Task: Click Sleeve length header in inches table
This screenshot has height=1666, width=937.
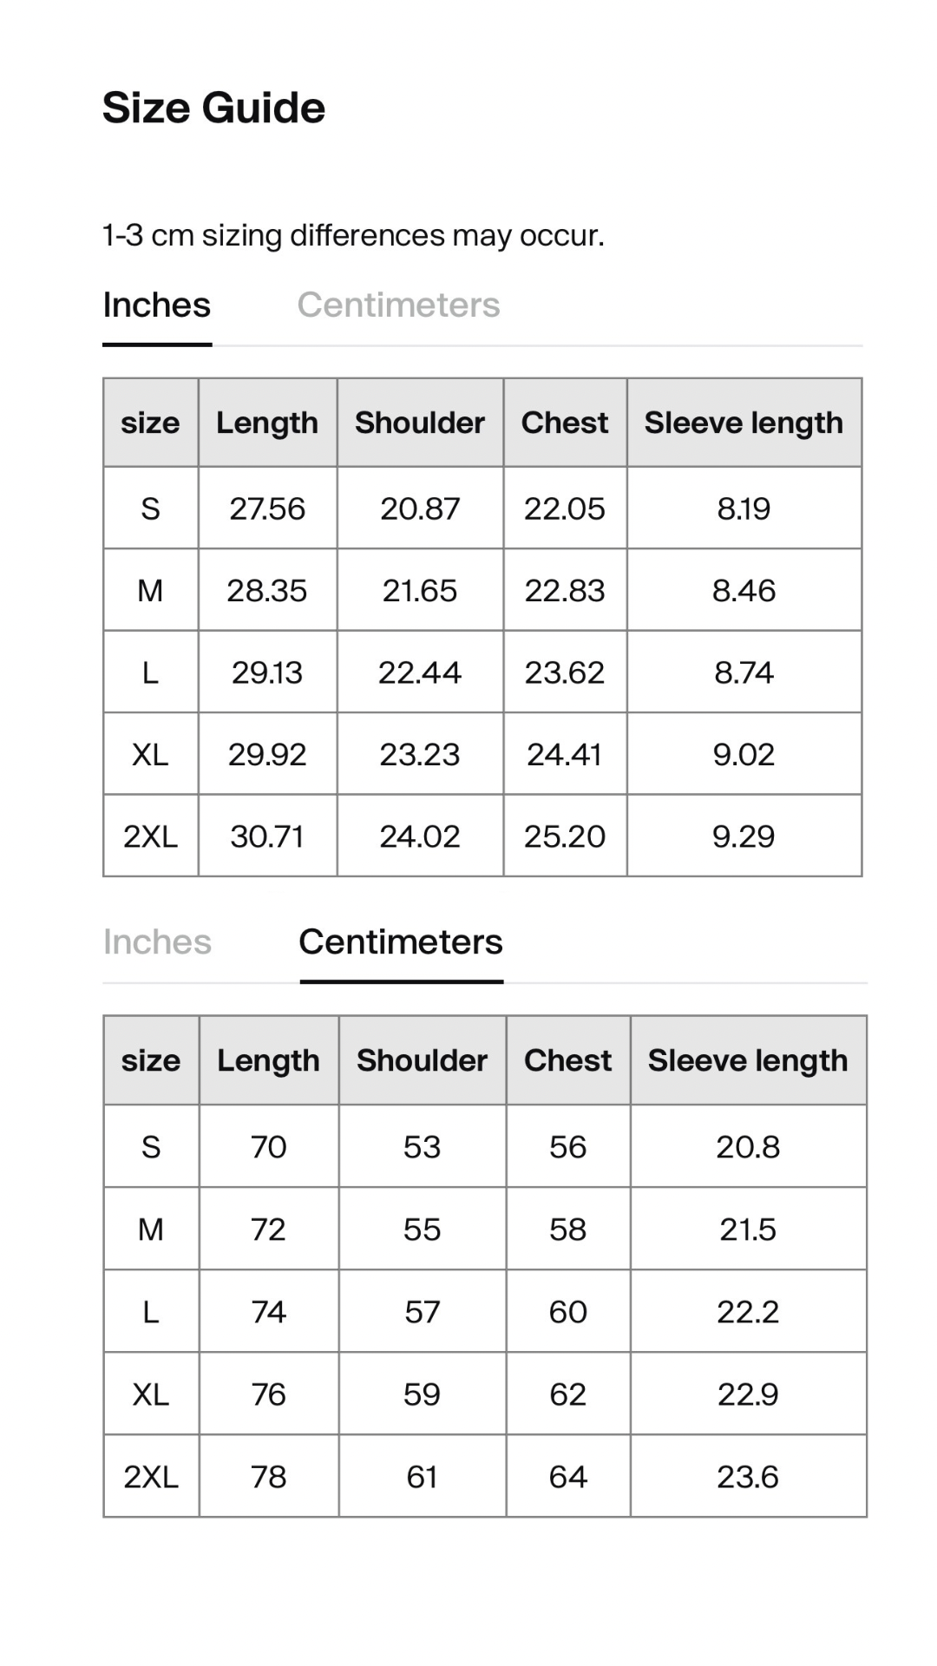Action: coord(744,423)
